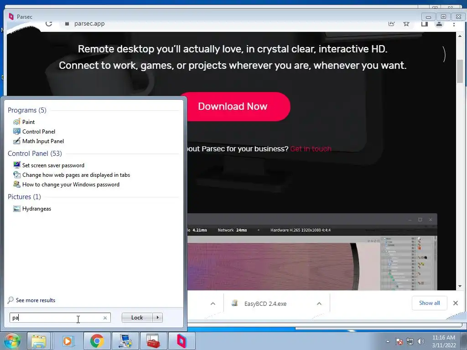This screenshot has width=467, height=350.
Task: Open the Hydrangeas picture result
Action: [x=36, y=209]
